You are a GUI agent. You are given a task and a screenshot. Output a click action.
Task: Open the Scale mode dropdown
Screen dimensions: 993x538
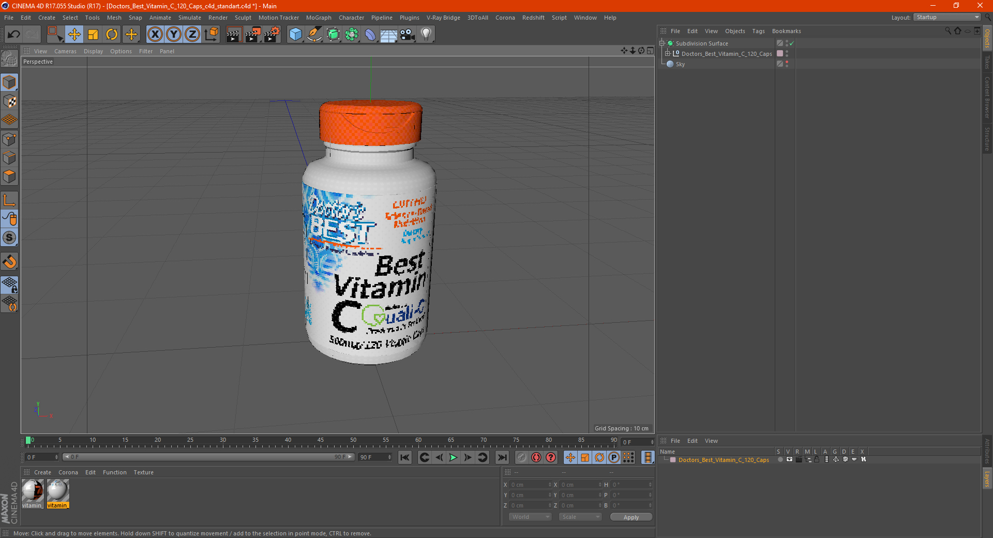coord(580,517)
